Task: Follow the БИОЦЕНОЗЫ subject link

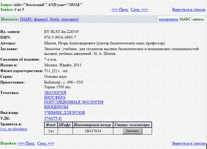Action: pos(56,107)
